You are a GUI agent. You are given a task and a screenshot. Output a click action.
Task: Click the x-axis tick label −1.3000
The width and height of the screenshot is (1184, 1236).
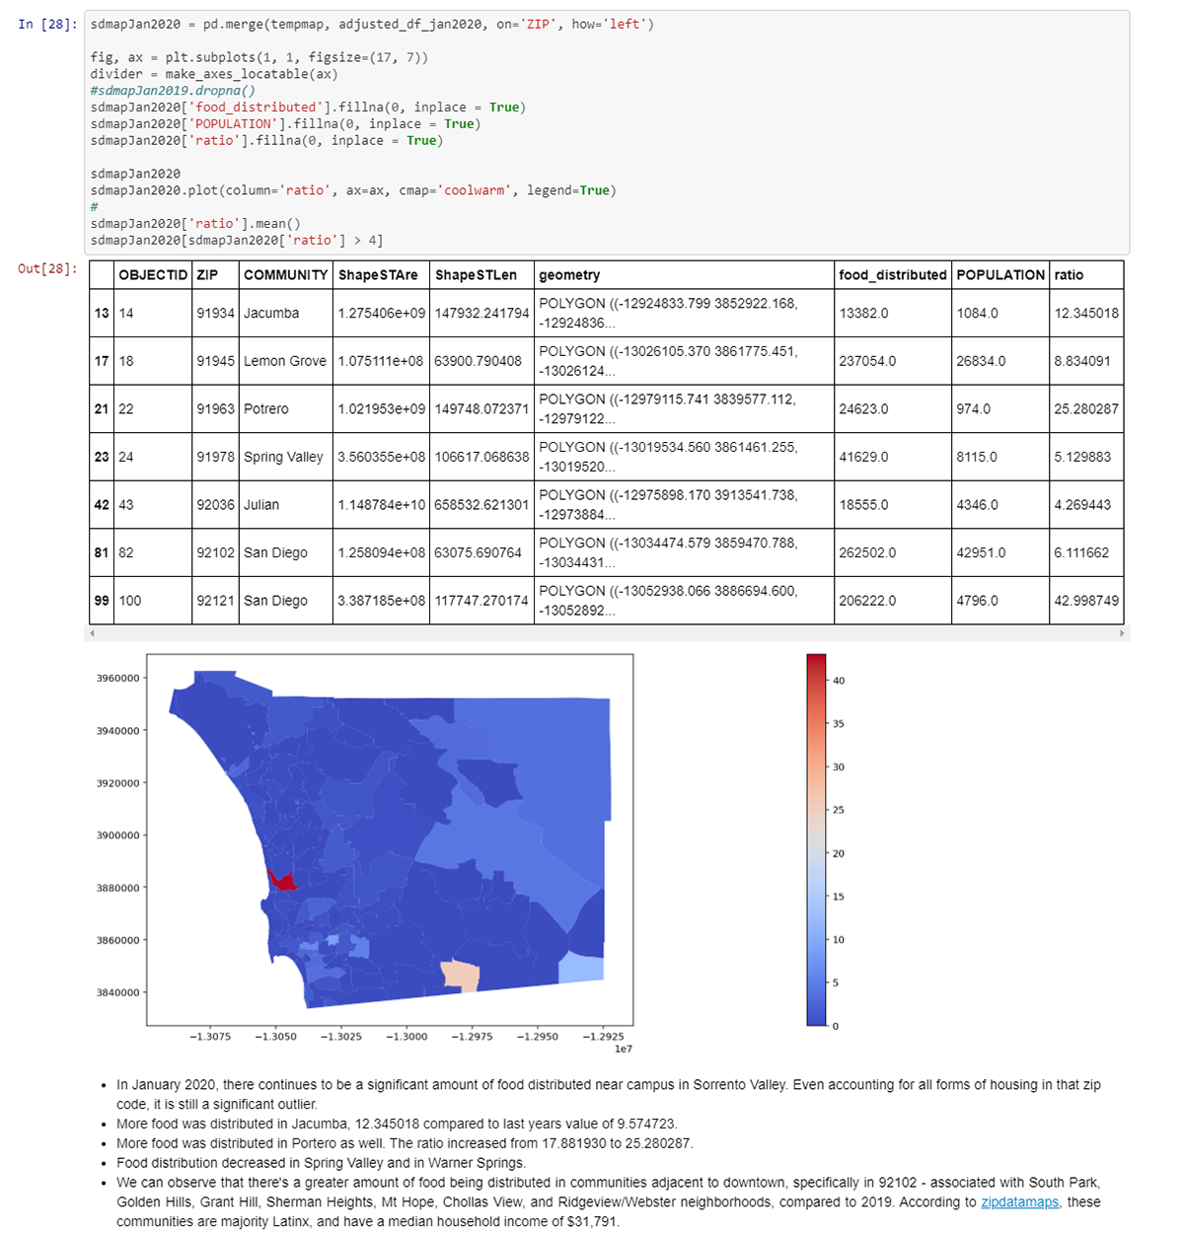pyautogui.click(x=407, y=1037)
